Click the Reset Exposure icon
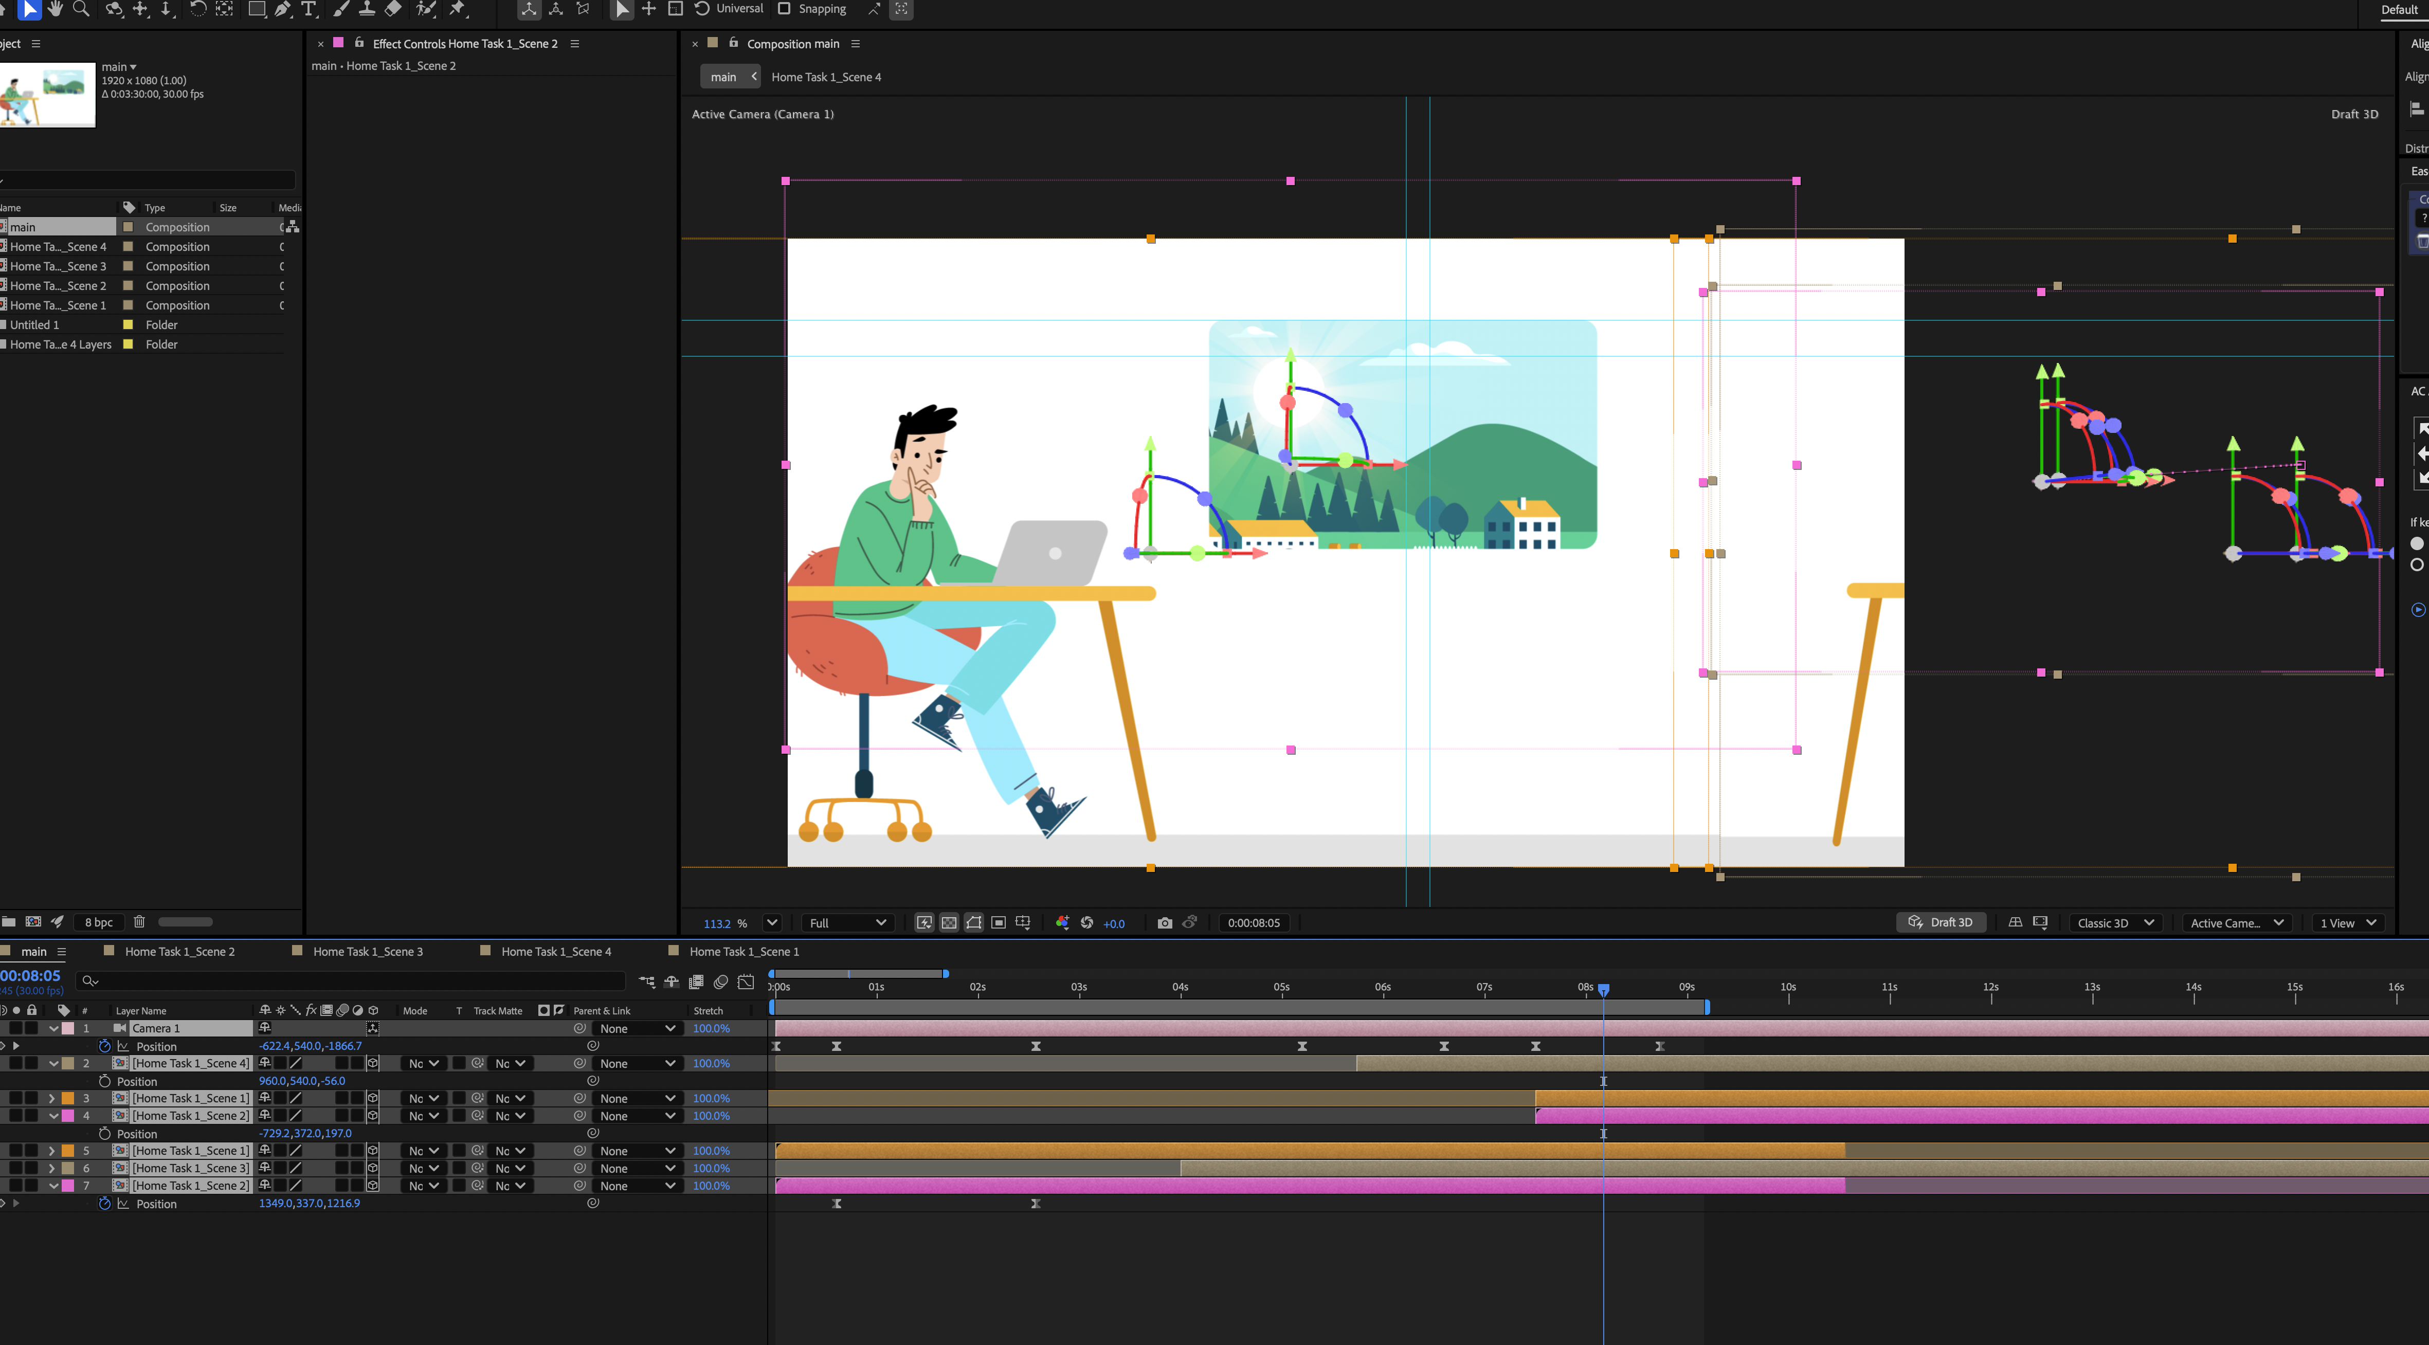This screenshot has height=1345, width=2429. (x=1086, y=923)
